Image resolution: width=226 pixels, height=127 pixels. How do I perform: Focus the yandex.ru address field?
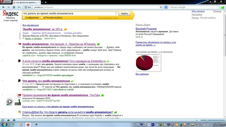coord(95,7)
